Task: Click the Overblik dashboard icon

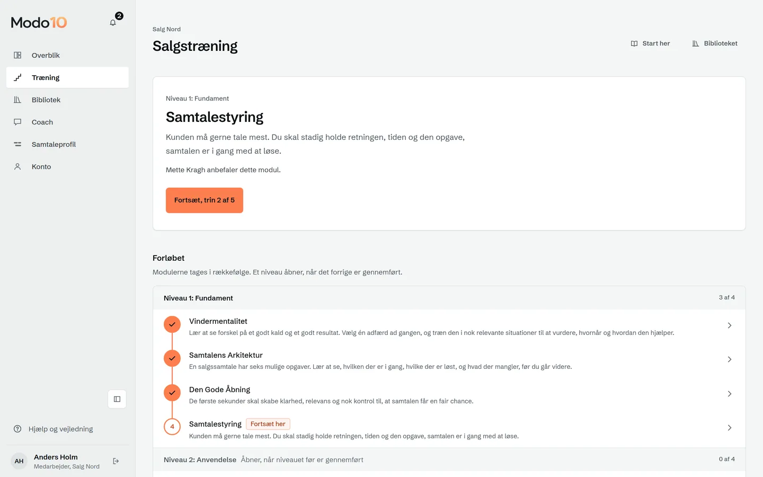Action: coord(17,55)
